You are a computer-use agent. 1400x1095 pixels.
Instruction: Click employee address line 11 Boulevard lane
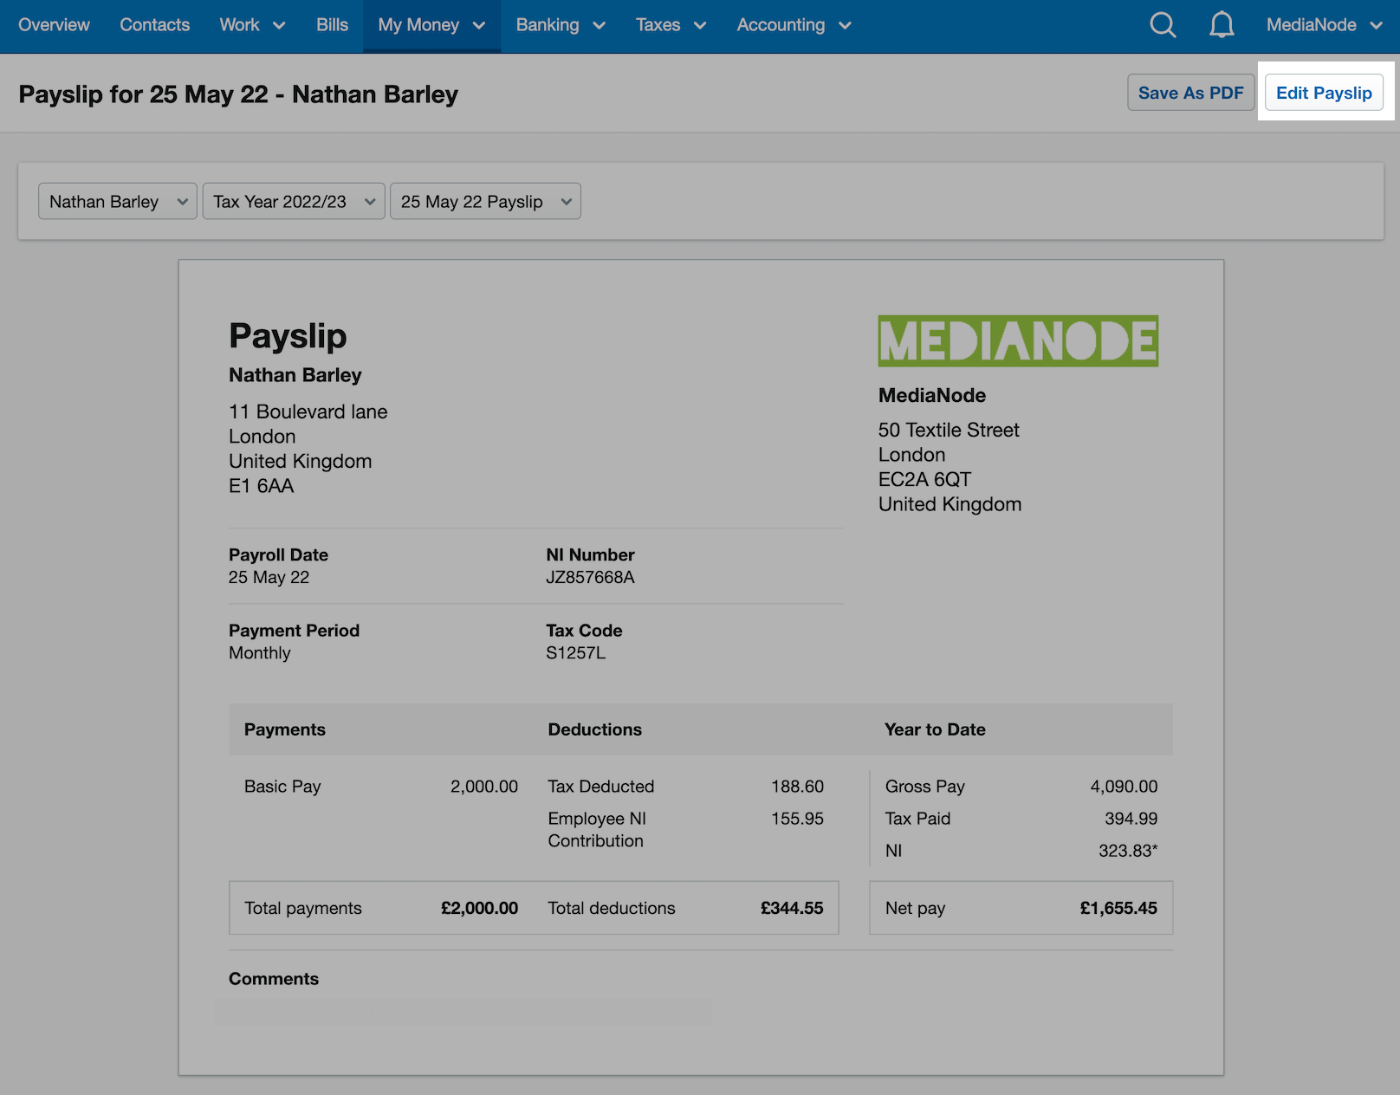[308, 411]
